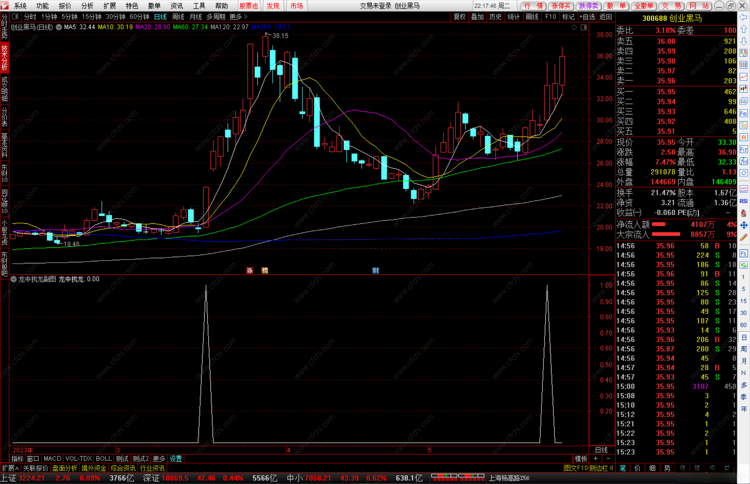Switch to the 周线 weekly period tab

178,17
